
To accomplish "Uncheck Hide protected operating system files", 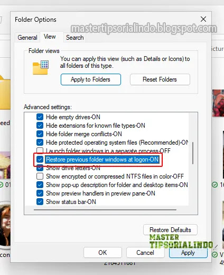I will (40, 143).
